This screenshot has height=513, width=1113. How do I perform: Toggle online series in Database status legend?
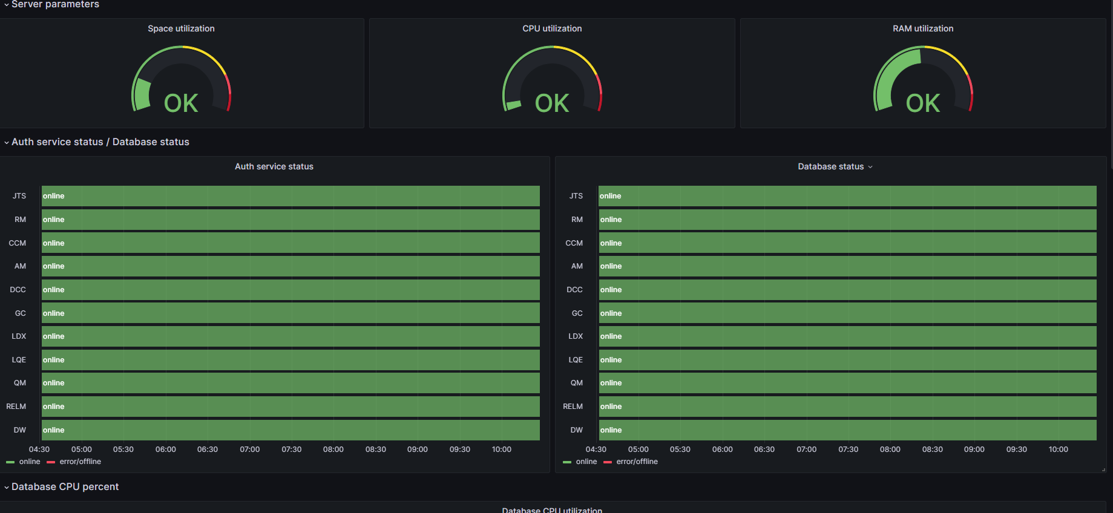tap(586, 462)
